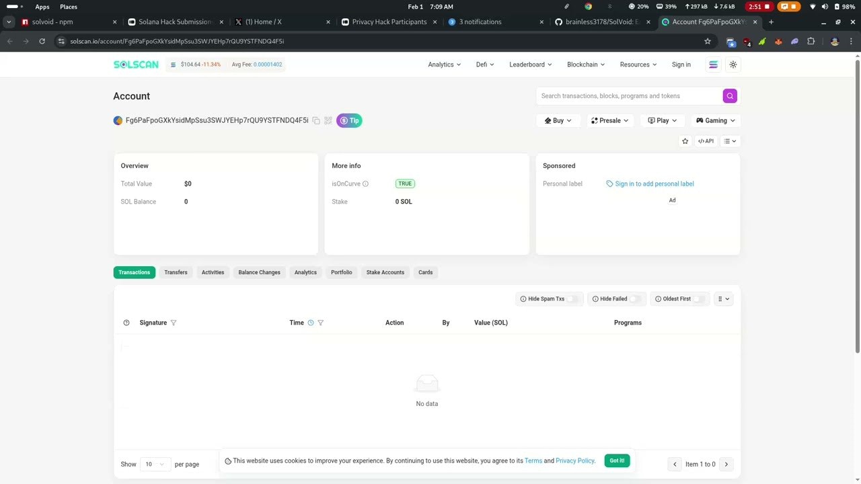Switch to the Activities tab

(x=213, y=272)
